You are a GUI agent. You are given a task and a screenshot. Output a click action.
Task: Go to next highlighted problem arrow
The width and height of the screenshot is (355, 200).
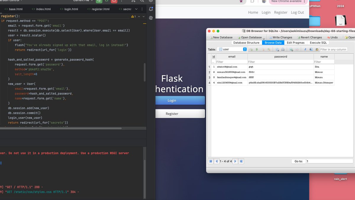point(143,16)
